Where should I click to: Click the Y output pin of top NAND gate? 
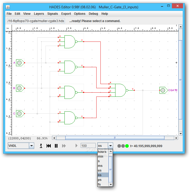(x=84, y=42)
